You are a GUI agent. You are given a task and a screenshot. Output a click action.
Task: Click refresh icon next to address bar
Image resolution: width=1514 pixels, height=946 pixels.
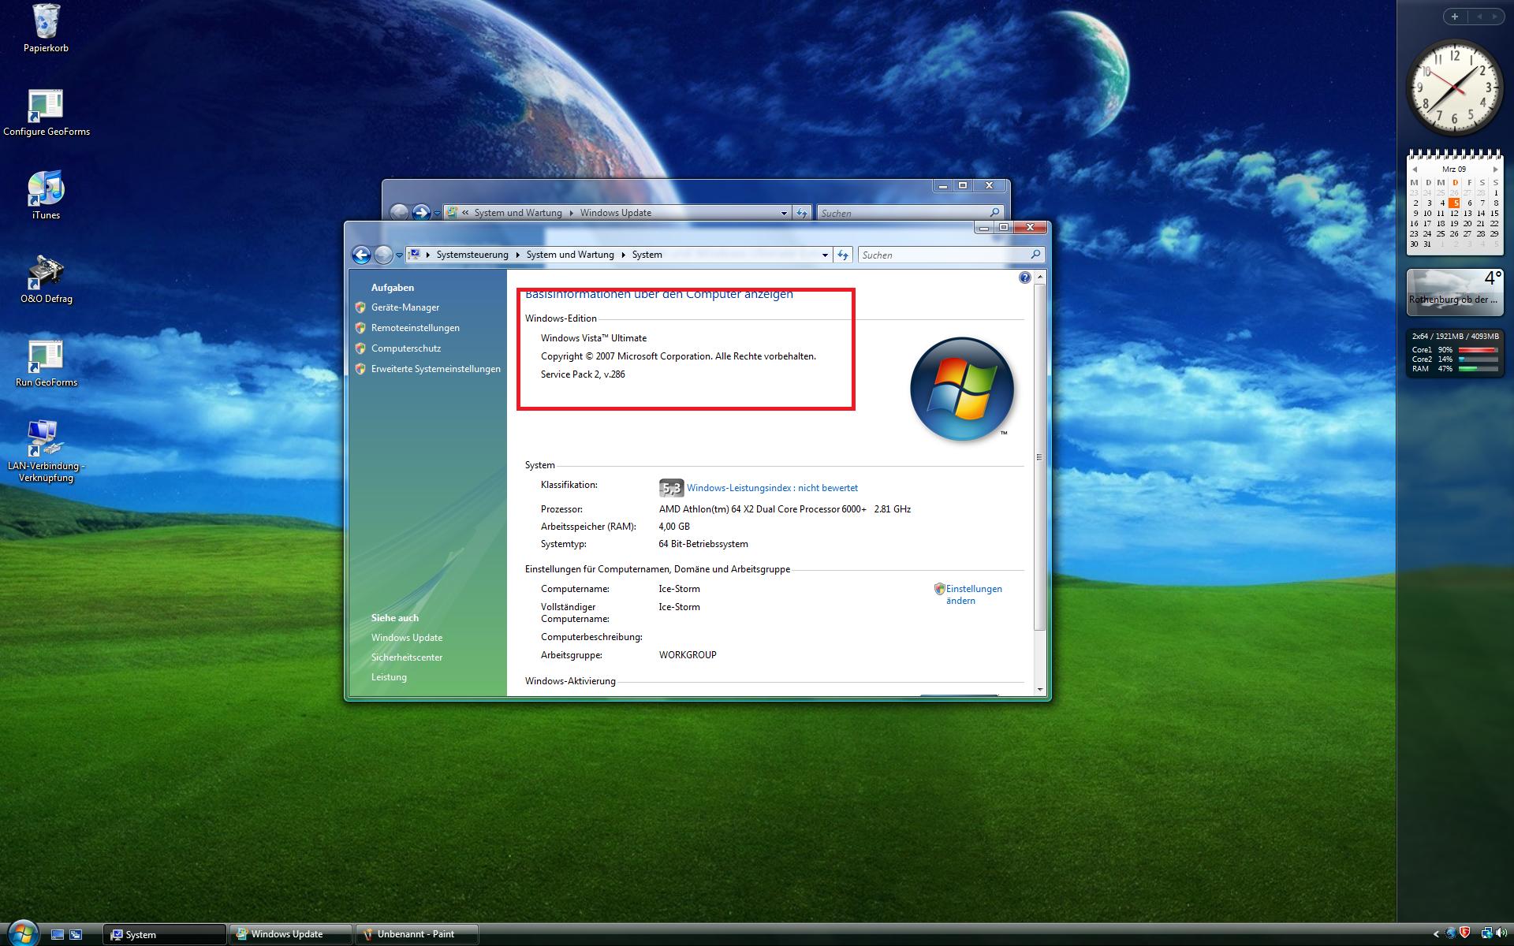point(843,255)
